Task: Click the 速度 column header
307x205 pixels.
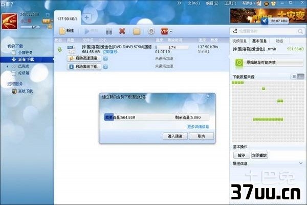Action: point(202,40)
